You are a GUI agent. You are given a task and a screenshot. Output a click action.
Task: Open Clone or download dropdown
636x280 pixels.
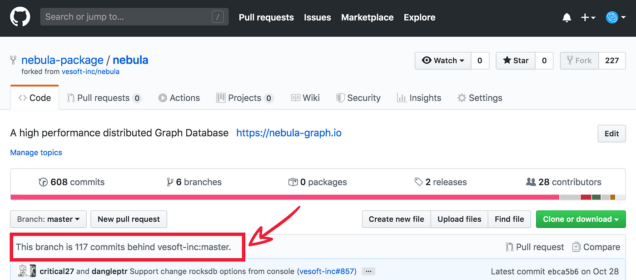[581, 219]
